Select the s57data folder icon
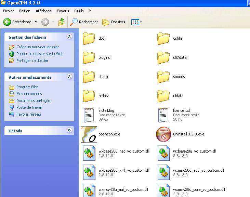 click(163, 57)
